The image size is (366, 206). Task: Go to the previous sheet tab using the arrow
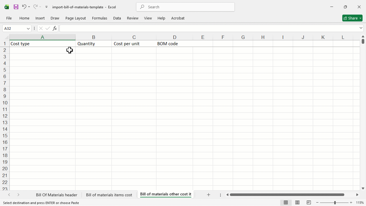tap(9, 195)
